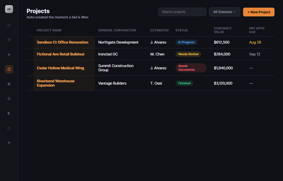Image resolution: width=283 pixels, height=181 pixels.
Task: Sort by the Estimator column header
Action: (x=159, y=30)
